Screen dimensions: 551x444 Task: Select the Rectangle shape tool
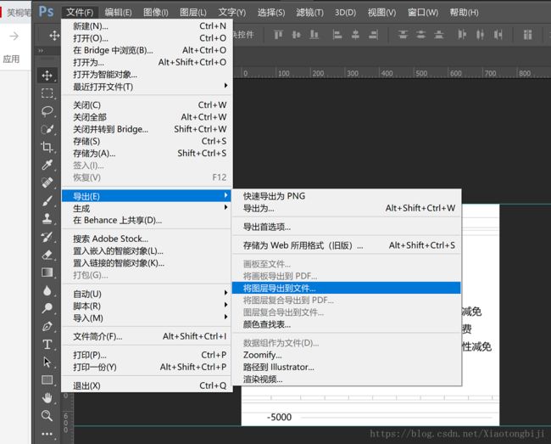47,380
